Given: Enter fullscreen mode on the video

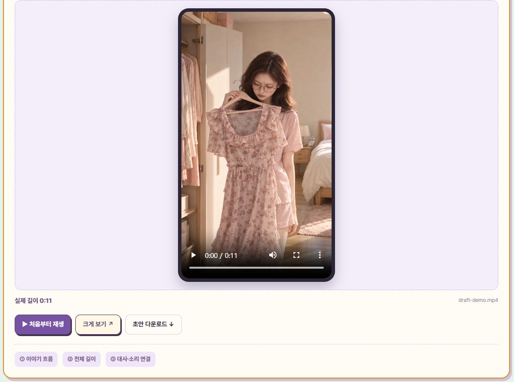Looking at the screenshot, I should pos(296,255).
